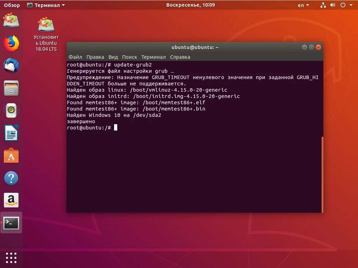Open Ubuntu Software center
Image resolution: width=358 pixels, height=268 pixels.
[11, 155]
